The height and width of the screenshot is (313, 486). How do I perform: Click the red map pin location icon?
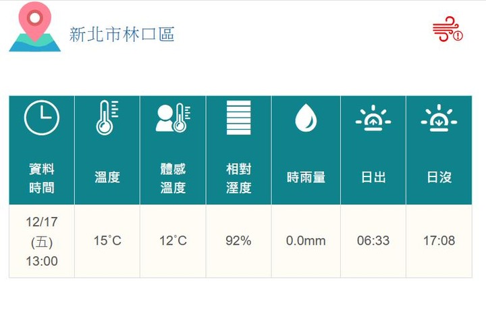coord(34,26)
